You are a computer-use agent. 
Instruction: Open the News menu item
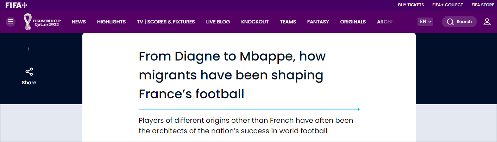pyautogui.click(x=79, y=22)
